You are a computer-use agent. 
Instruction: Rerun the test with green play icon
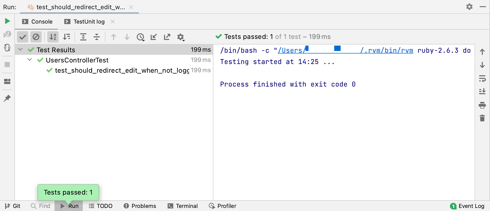7,21
